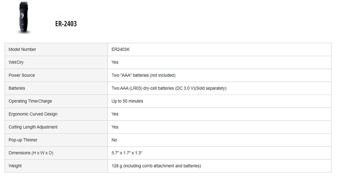Click the No value for Pop-up Thinner
The image size is (337, 179).
coord(114,140)
